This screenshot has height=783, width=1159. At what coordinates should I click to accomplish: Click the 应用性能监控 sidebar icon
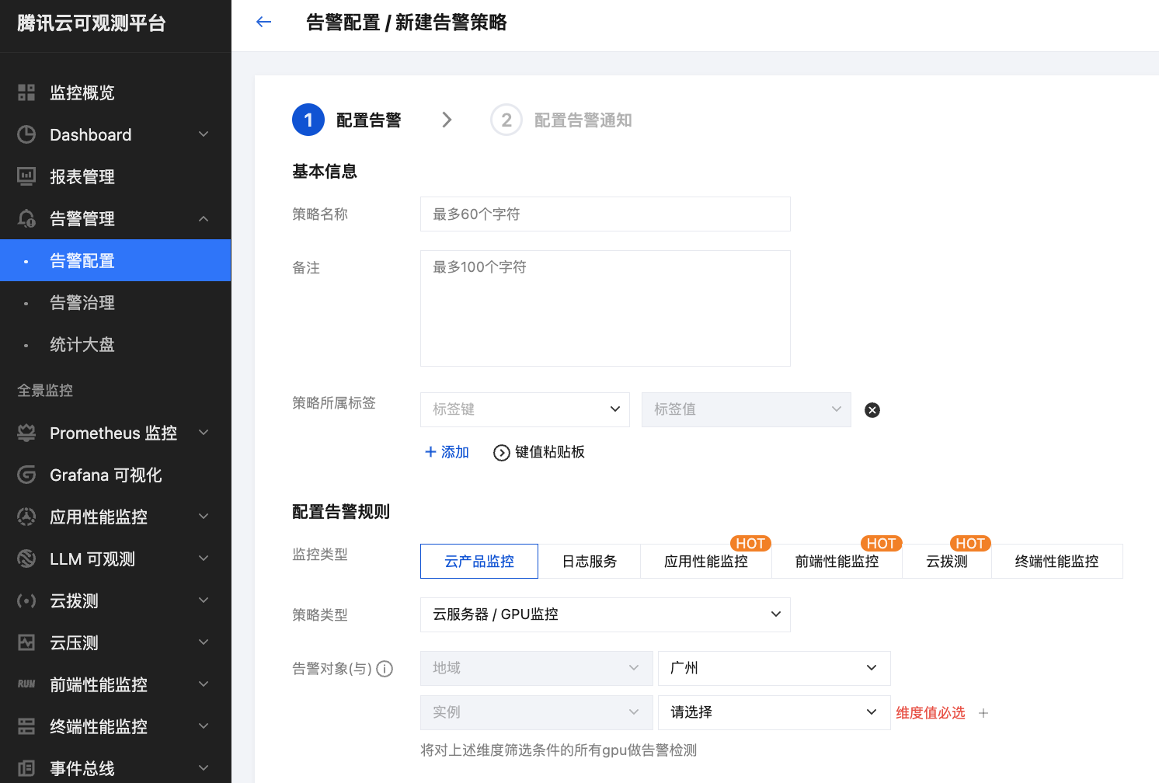(x=26, y=517)
